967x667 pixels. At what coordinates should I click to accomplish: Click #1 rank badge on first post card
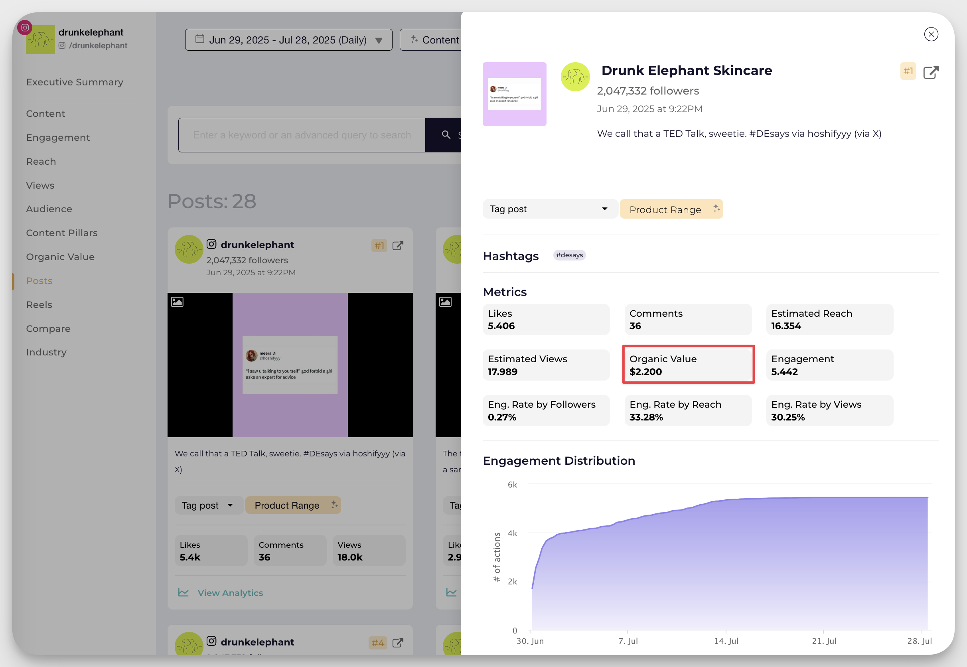[379, 245]
